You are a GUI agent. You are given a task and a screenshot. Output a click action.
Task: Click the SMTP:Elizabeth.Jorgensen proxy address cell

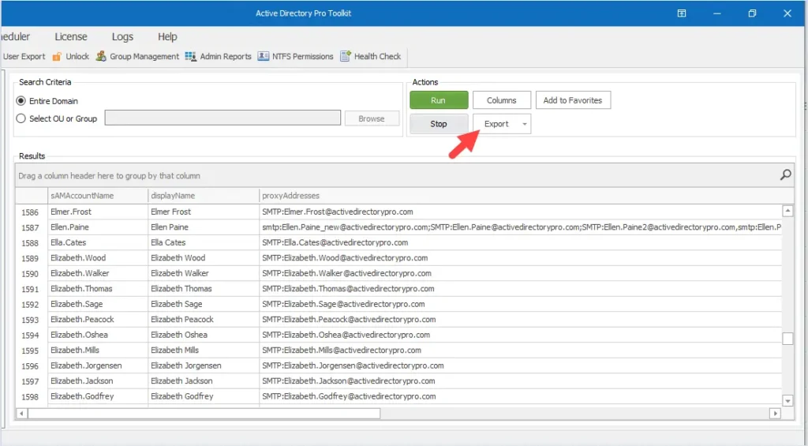(x=521, y=365)
